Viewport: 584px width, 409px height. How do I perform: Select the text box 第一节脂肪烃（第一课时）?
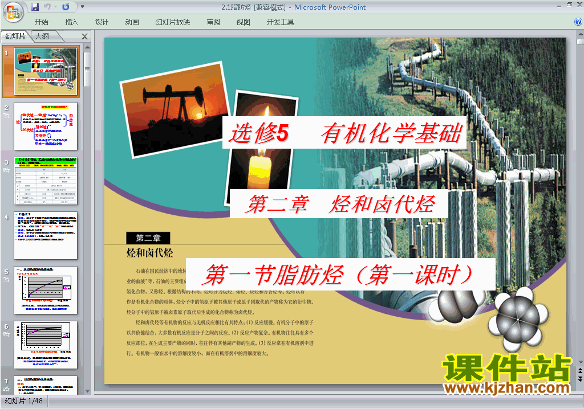[340, 274]
